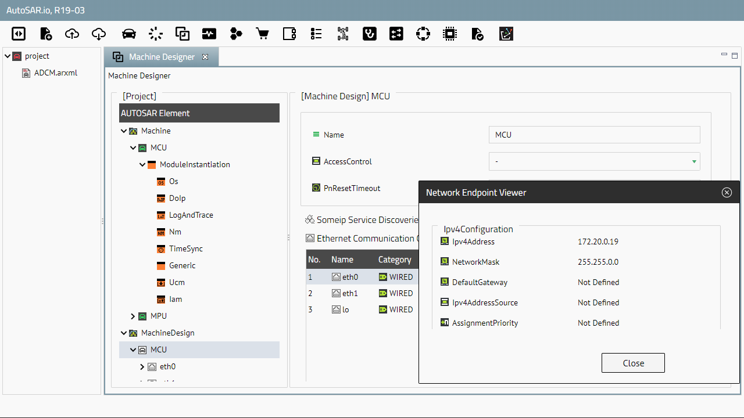This screenshot has width=744, height=418.
Task: Click the cloud download toolbar icon
Action: tap(99, 34)
